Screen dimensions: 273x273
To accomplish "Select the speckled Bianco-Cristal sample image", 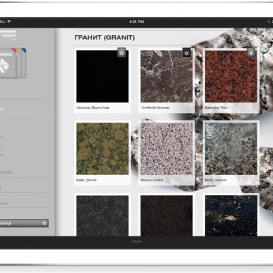I will (167, 149).
